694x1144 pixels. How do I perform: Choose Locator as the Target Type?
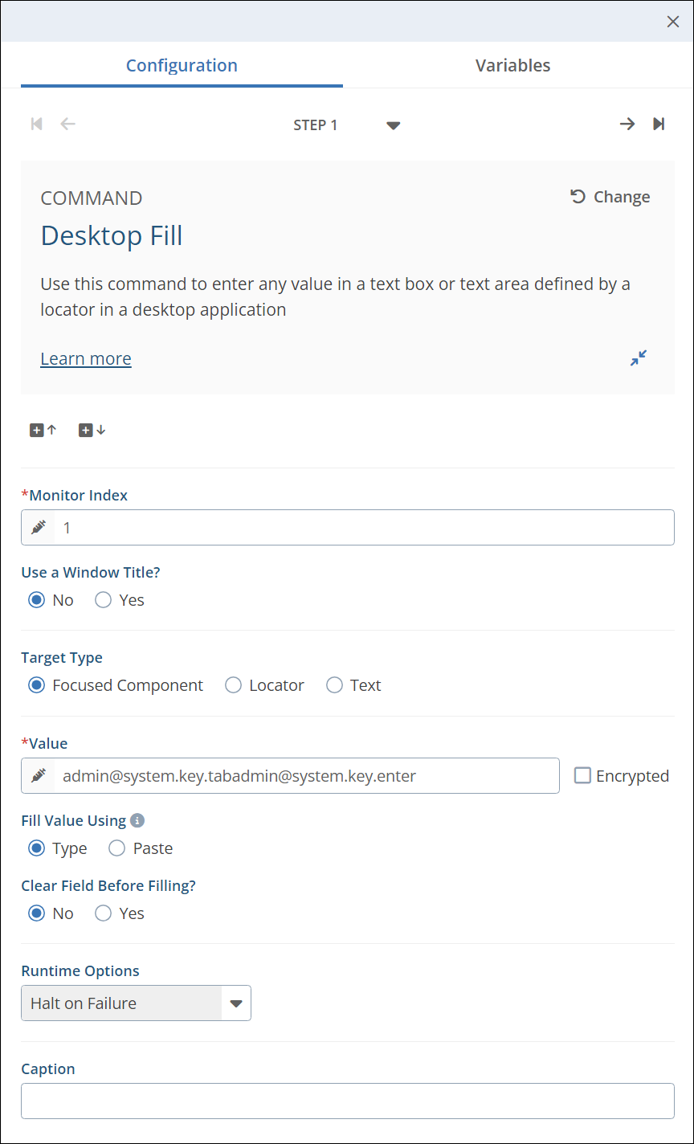pos(234,685)
